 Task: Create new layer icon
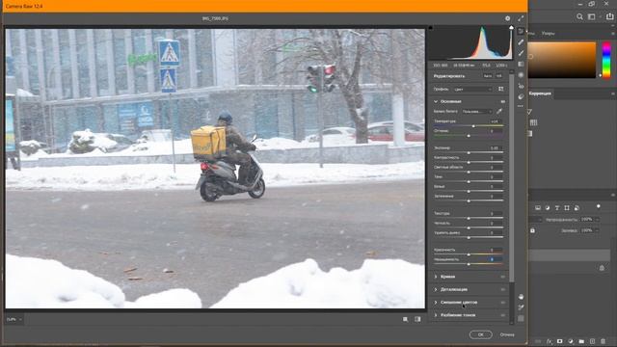(592, 341)
